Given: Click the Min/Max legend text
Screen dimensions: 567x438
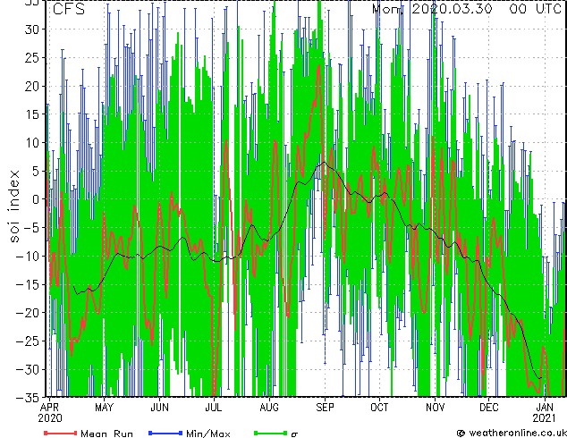Looking at the screenshot, I should click(207, 434).
